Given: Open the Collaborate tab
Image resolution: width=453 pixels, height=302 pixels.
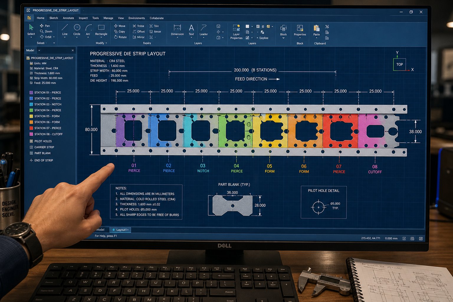Looking at the screenshot, I should (157, 18).
